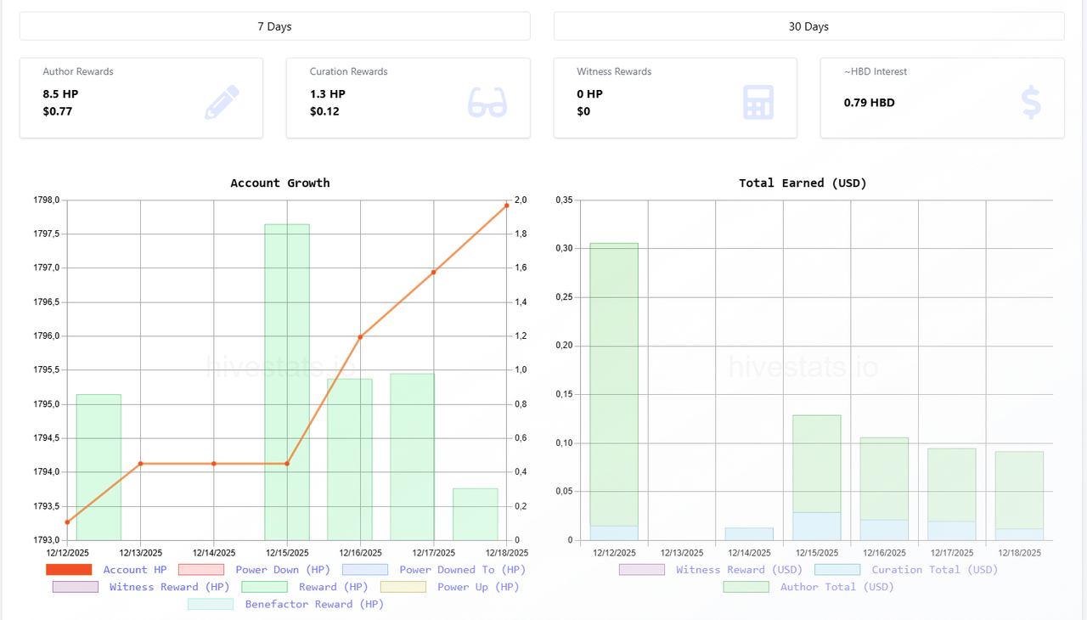
Task: Click the pencil icon in Author Rewards card
Action: 222,103
